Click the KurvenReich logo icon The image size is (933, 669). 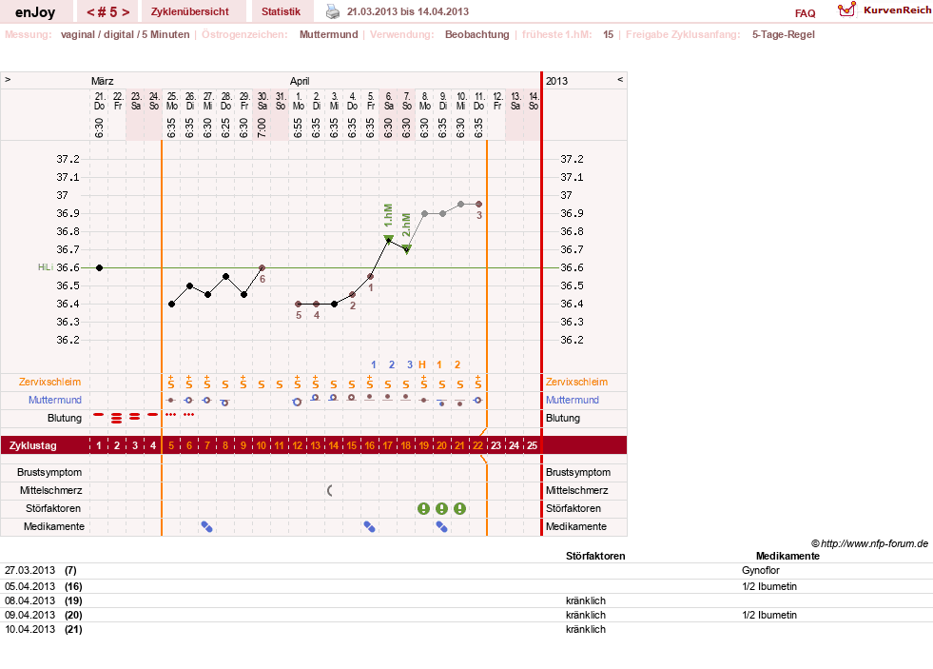tap(846, 10)
